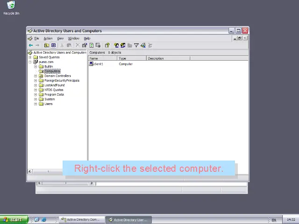Select the Computers container in tree
299x224 pixels.
pos(52,71)
